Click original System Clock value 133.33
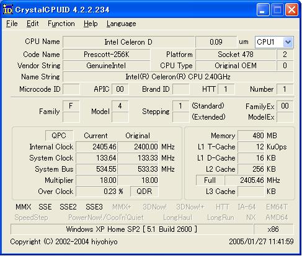302x256 pixels. pyautogui.click(x=138, y=158)
